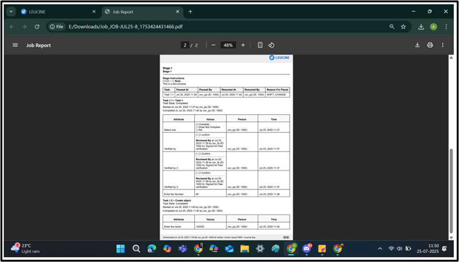Open PDF viewer more actions menu
The image size is (459, 262).
tap(443, 45)
